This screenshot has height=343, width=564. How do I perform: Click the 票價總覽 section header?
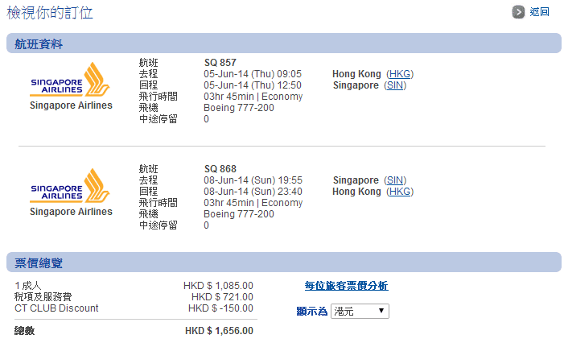[39, 263]
